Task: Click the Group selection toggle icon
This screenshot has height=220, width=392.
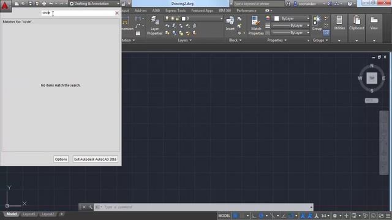Action: coord(326,32)
